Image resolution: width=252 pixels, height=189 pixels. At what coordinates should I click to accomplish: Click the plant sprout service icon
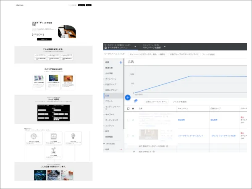point(54,151)
